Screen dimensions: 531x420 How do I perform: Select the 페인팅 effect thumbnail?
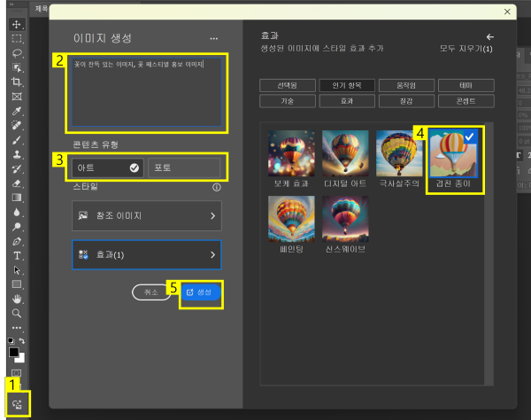(x=291, y=219)
